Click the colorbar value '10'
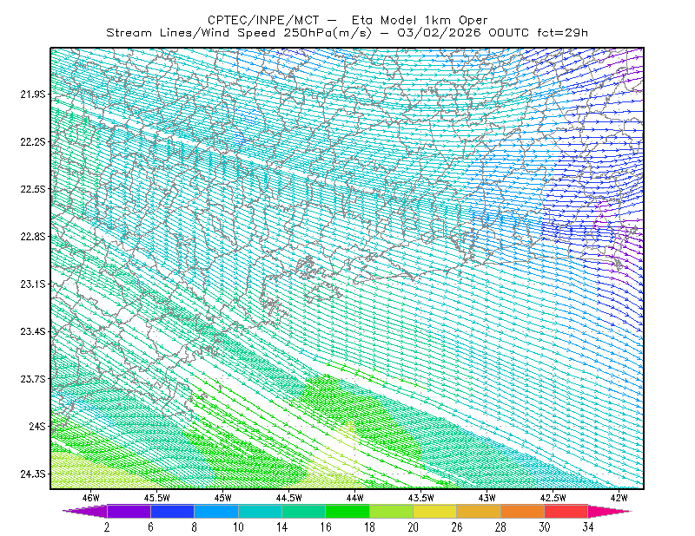The height and width of the screenshot is (536, 695). (x=238, y=527)
